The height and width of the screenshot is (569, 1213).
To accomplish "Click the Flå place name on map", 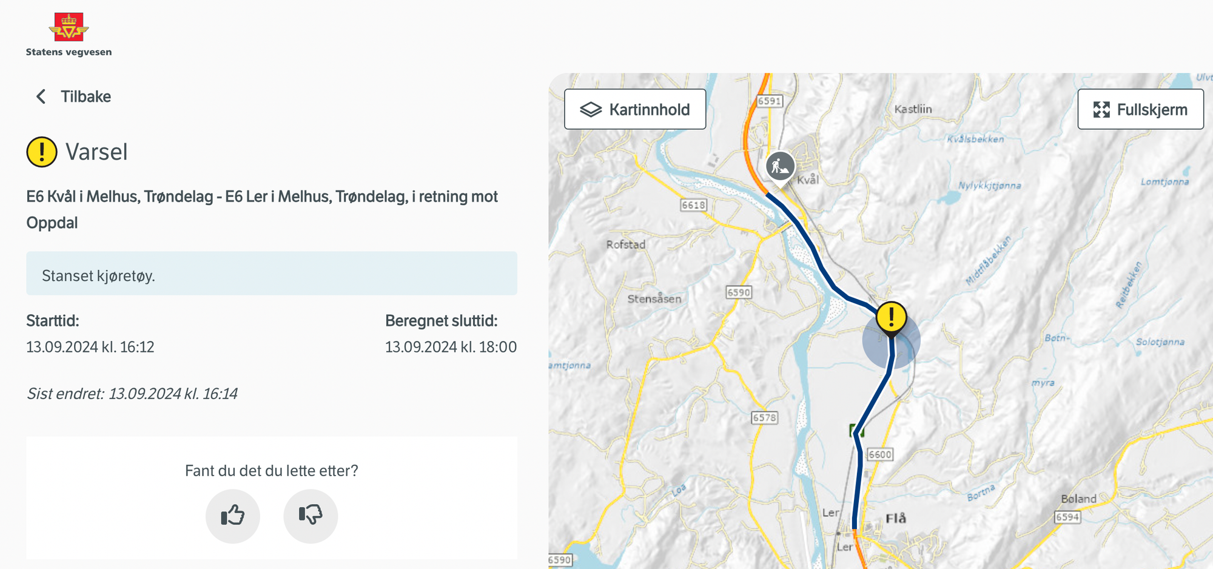I will [x=896, y=518].
